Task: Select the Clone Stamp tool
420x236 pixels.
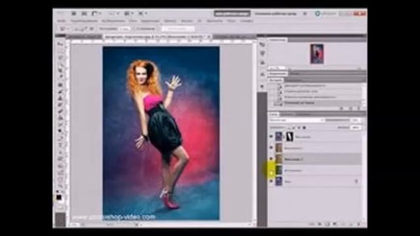Action: [60, 98]
